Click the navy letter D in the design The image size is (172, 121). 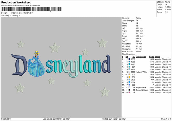(x=19, y=64)
